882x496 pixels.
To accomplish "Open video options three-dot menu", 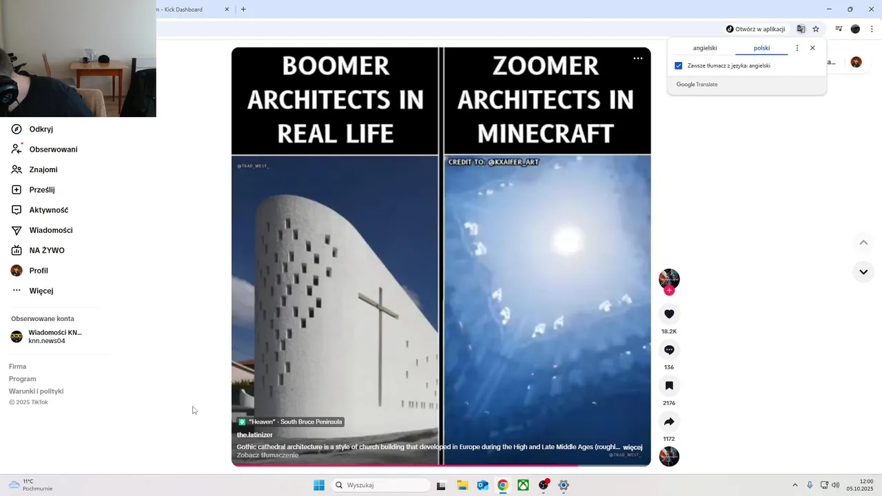I will coord(638,59).
